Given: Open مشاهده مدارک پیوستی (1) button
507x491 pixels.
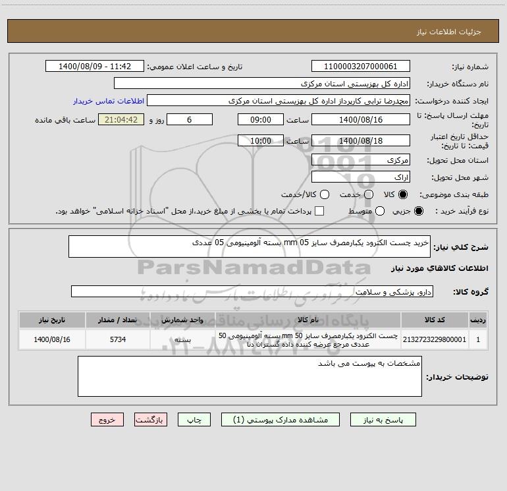Looking at the screenshot, I should pos(280,419).
